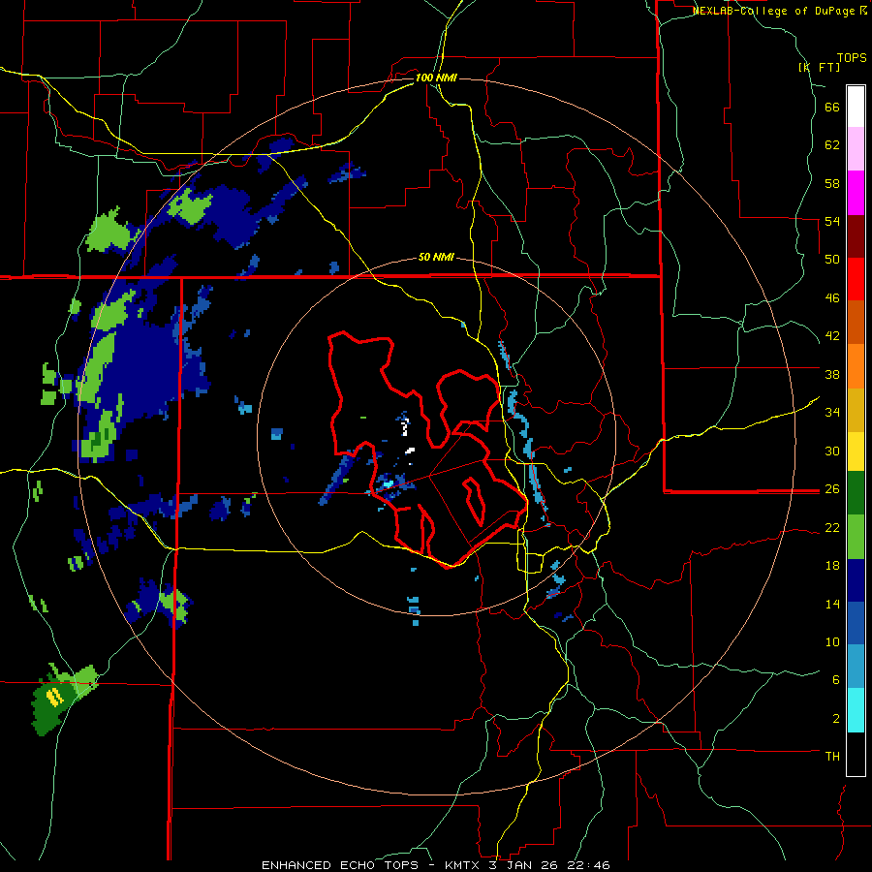Viewport: 872px width, 872px height.
Task: Select the 10 scale label
Action: point(832,641)
